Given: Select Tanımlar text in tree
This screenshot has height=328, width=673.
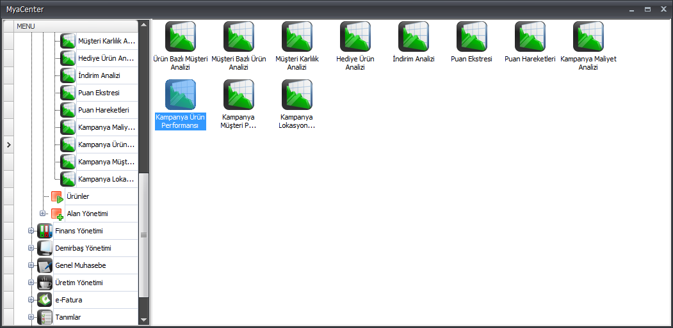Looking at the screenshot, I should [69, 317].
